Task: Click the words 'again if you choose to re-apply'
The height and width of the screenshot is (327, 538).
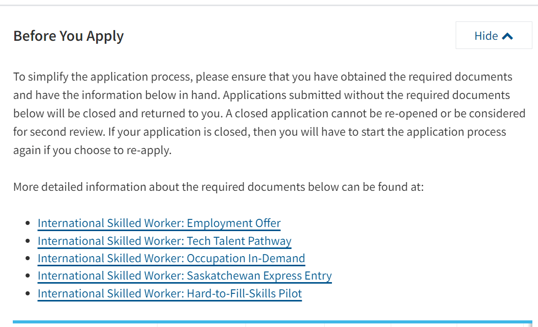Action: (92, 150)
